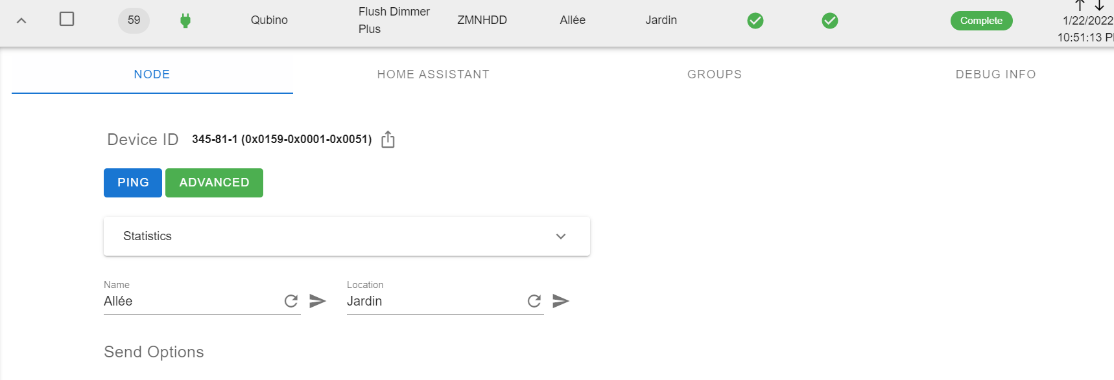Refresh the Location field value
This screenshot has width=1114, height=380.
(x=534, y=300)
